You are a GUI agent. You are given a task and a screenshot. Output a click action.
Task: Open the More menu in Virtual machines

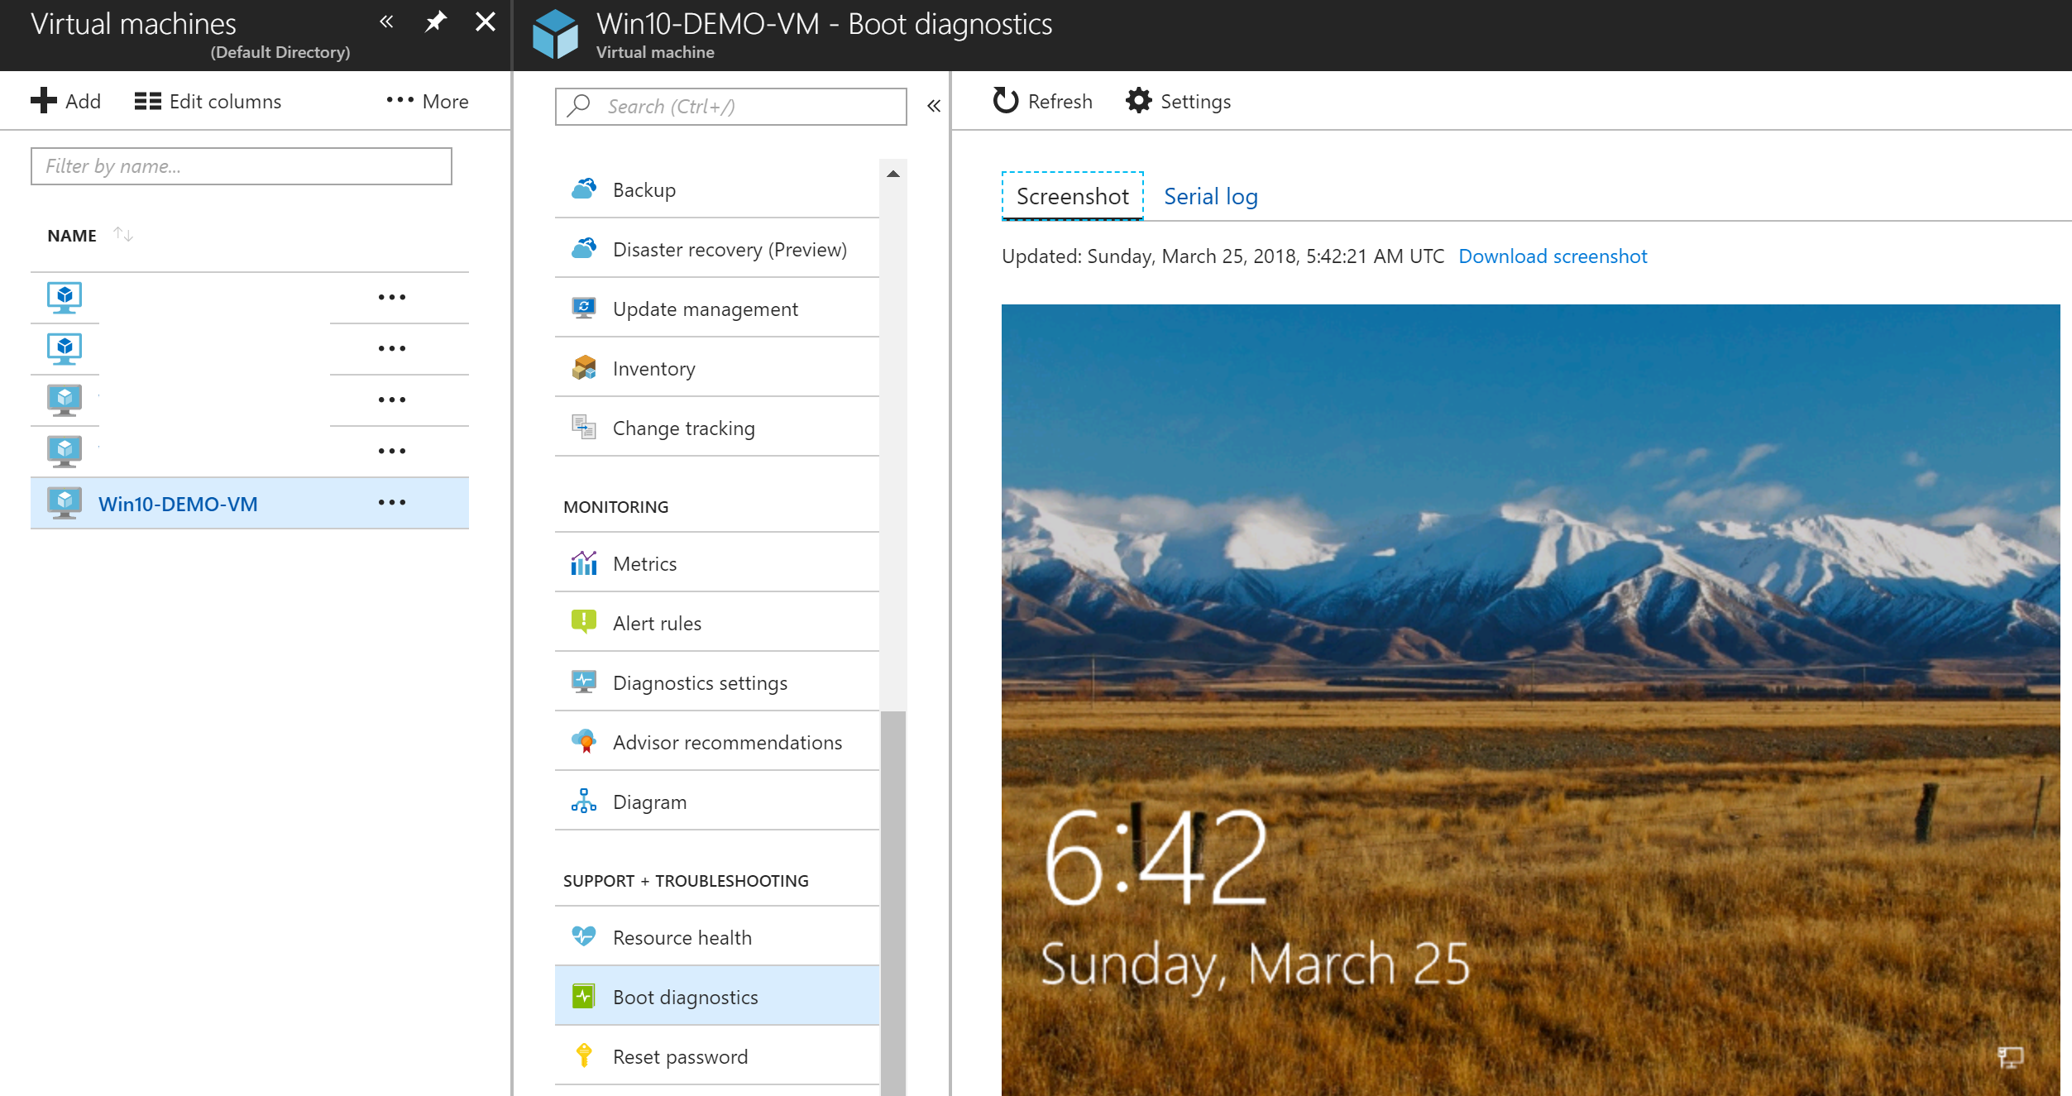[425, 101]
